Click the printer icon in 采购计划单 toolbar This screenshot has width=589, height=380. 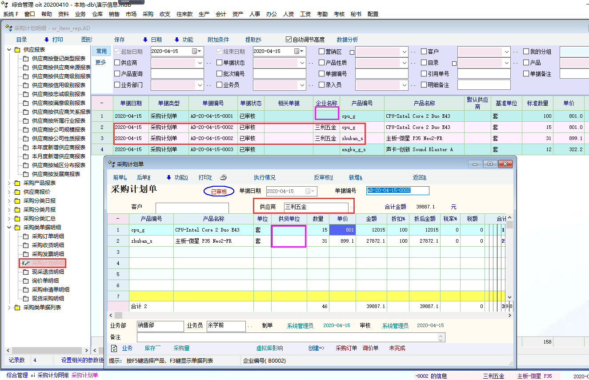[223, 177]
